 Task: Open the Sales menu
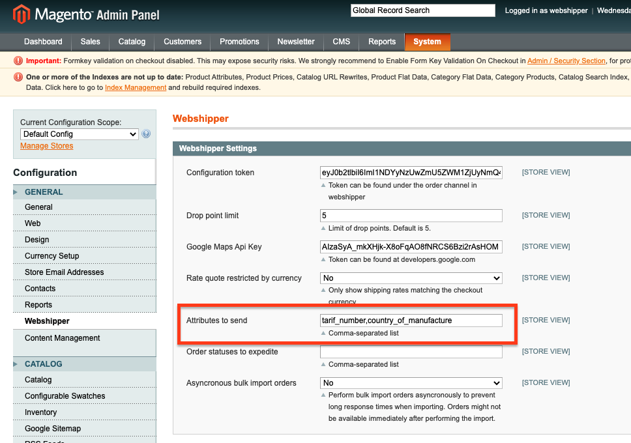coord(90,42)
